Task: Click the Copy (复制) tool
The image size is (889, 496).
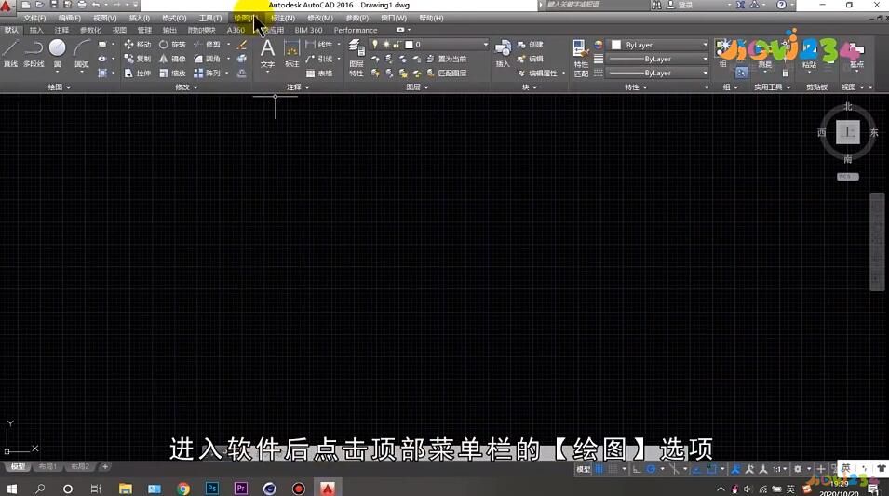Action: [138, 59]
